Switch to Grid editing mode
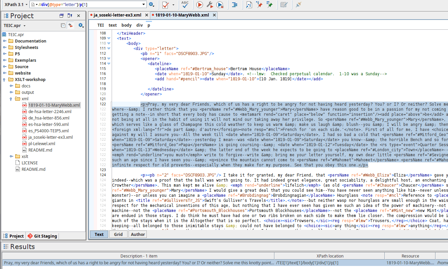Image resolution: width=448 pixels, height=269 pixels. pos(118,235)
